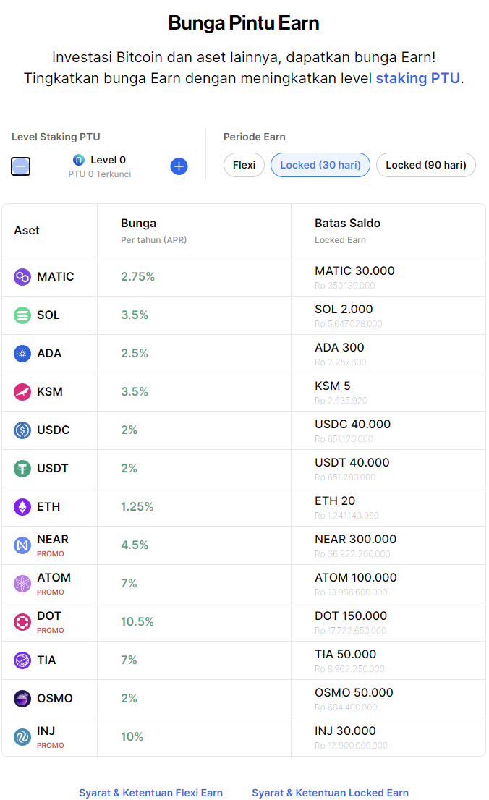
Task: Click the MATIC 30.000 balance limit
Action: coord(354,271)
